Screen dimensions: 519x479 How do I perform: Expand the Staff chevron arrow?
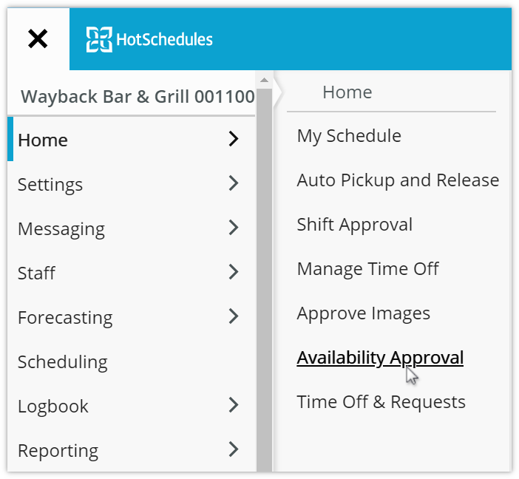(x=234, y=272)
